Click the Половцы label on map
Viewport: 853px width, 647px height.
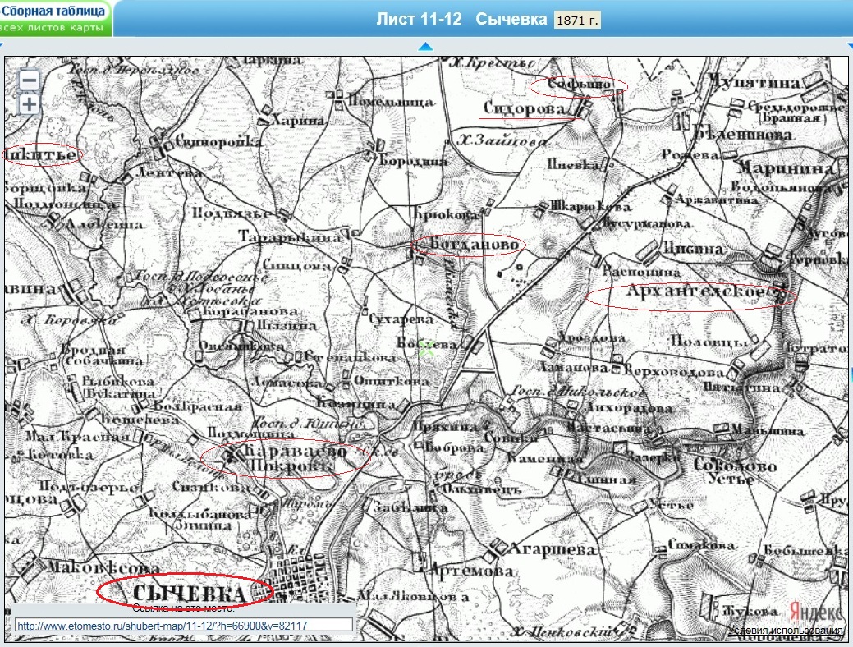coord(709,342)
